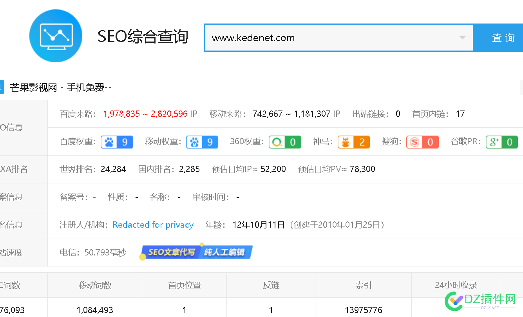Viewport: 523px width, 317px height.
Task: Click the 反链 column header
Action: [271, 285]
